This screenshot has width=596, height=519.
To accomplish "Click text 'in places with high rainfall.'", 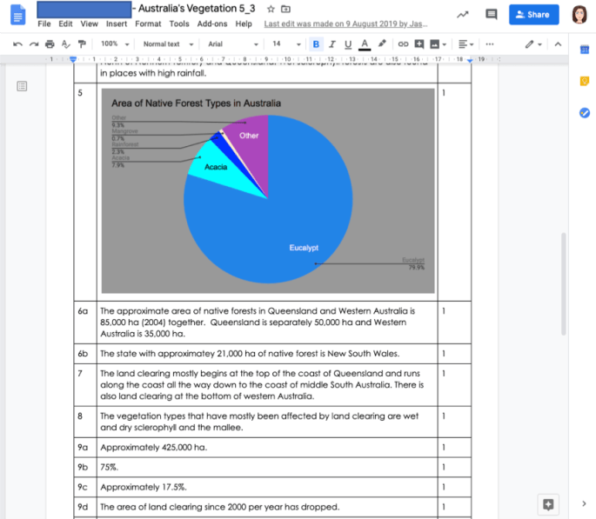I will pos(153,73).
